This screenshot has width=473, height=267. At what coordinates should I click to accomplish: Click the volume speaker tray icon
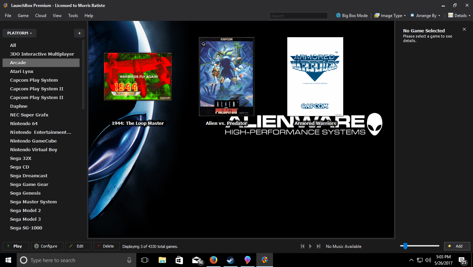(x=428, y=260)
